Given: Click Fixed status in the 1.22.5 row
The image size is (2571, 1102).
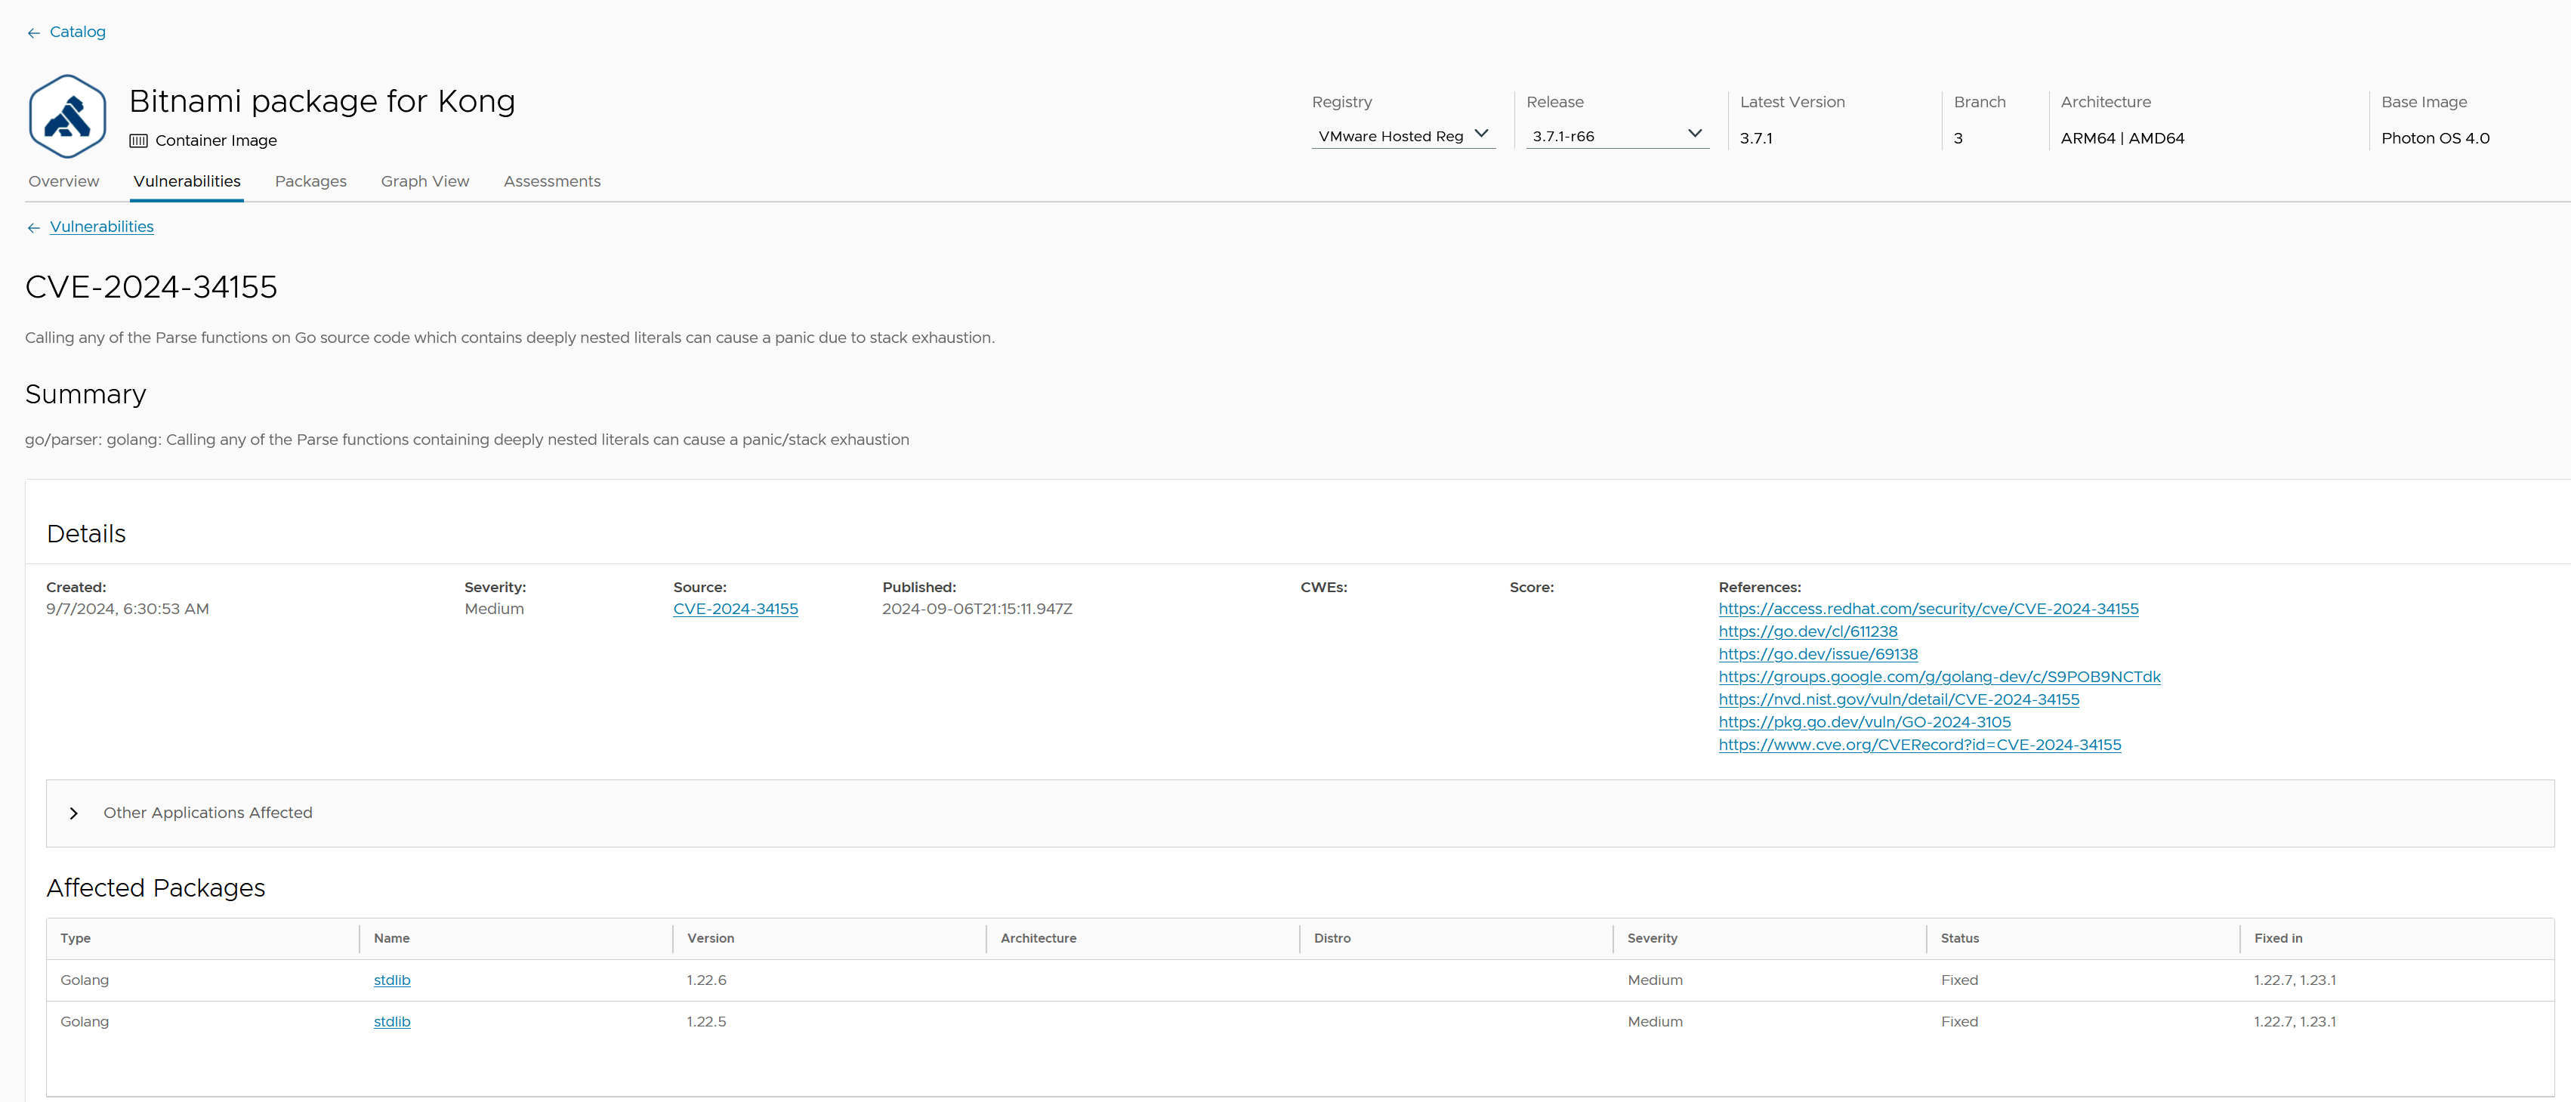Looking at the screenshot, I should tap(1959, 1022).
